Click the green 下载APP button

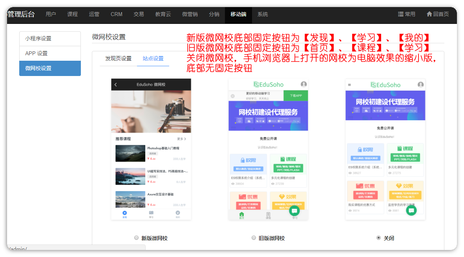pos(296,96)
